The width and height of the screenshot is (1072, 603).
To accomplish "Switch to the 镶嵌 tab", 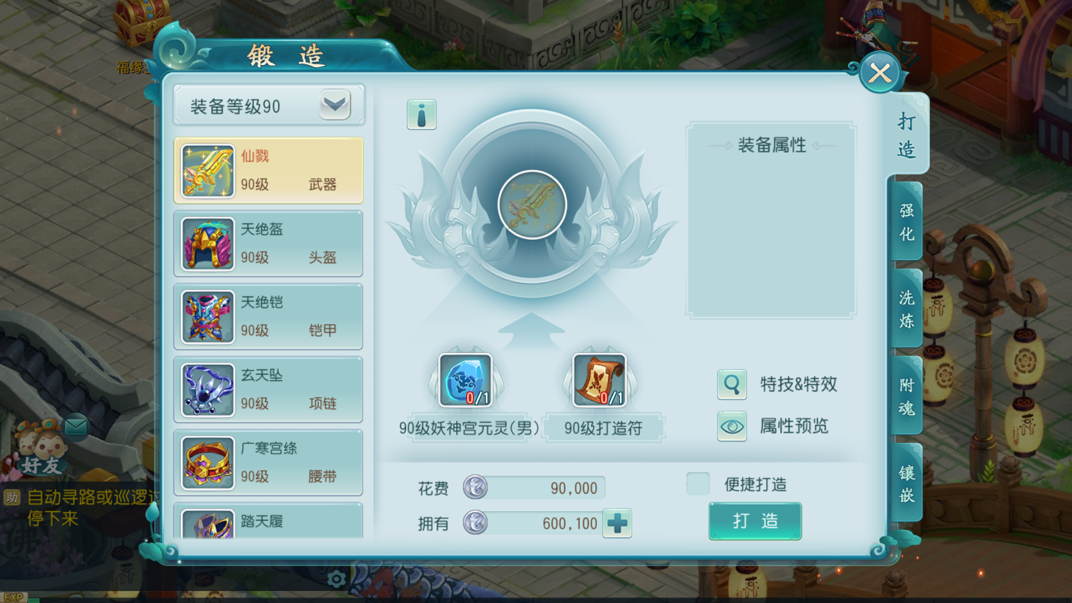I will click(x=907, y=484).
